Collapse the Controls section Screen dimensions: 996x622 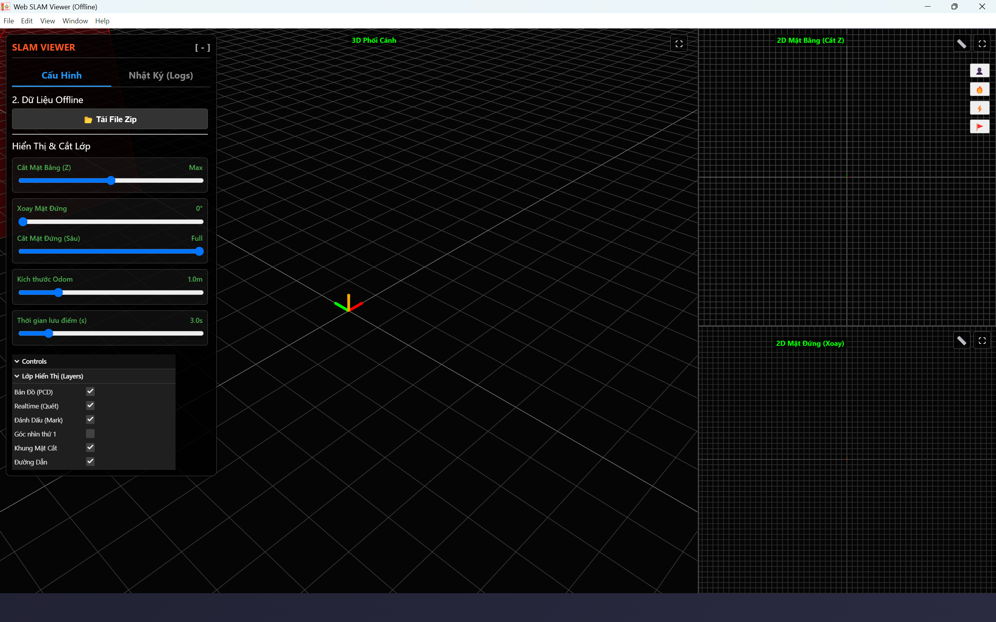tap(94, 362)
